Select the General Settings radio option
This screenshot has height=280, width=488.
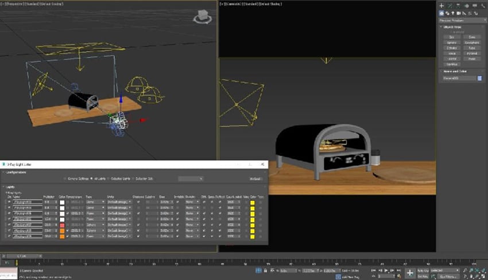(64, 179)
